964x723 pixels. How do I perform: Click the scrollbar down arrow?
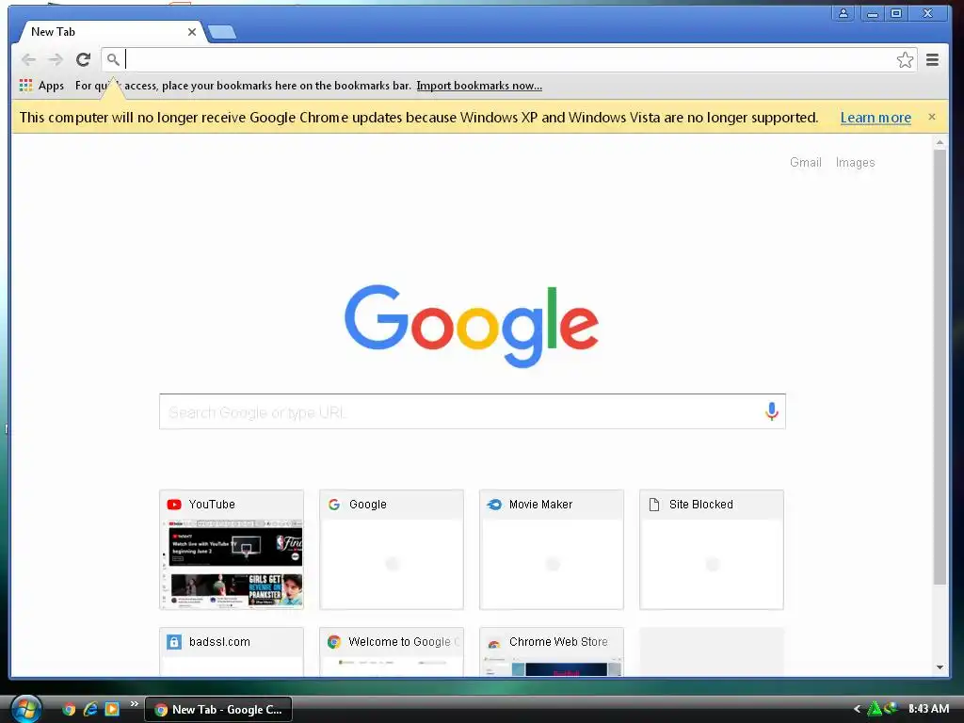tap(940, 667)
